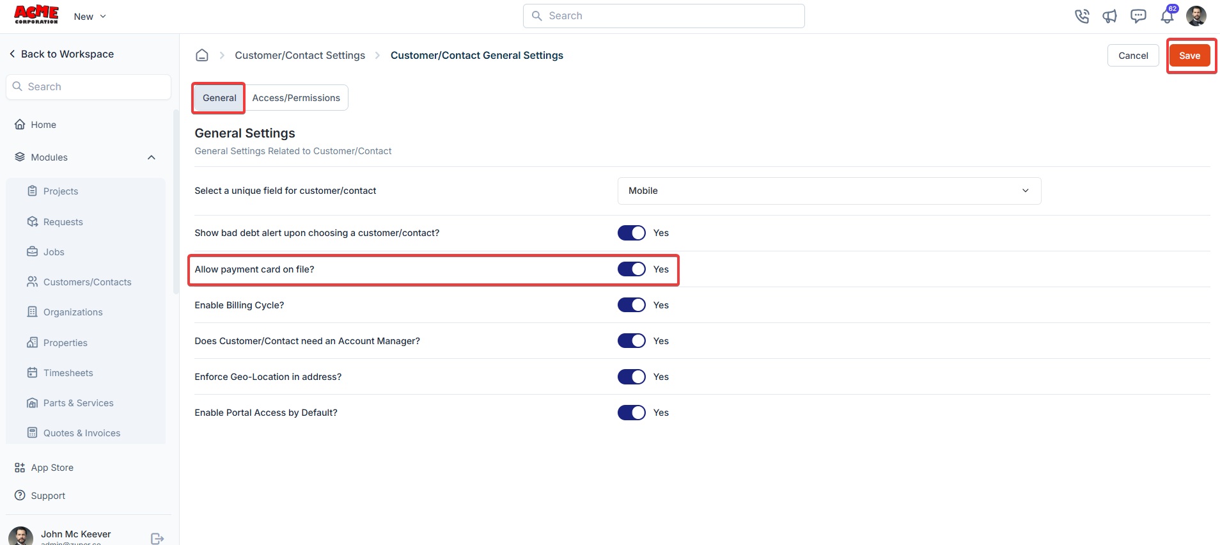Open Customers/Contacts in the sidebar
The image size is (1220, 545).
[x=87, y=282]
